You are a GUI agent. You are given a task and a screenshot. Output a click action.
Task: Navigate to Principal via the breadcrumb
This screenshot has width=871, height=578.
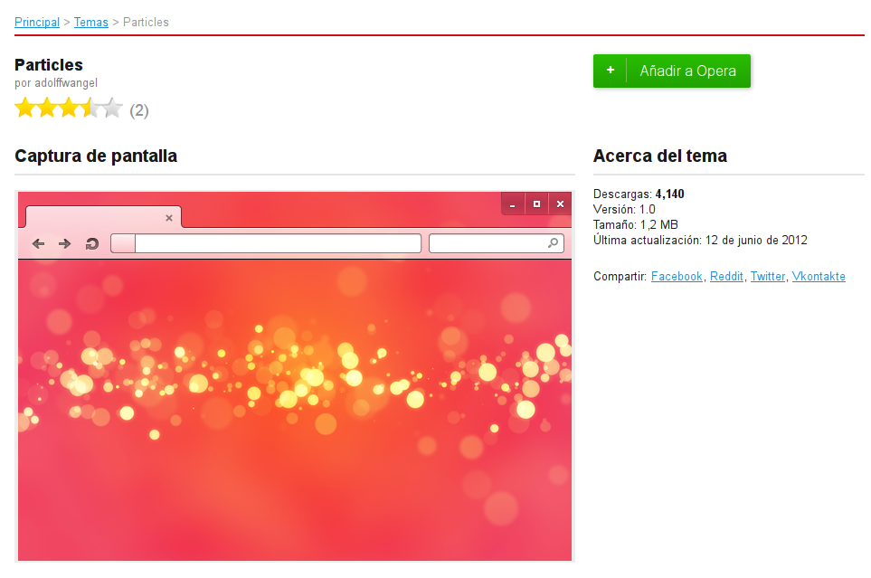click(36, 22)
